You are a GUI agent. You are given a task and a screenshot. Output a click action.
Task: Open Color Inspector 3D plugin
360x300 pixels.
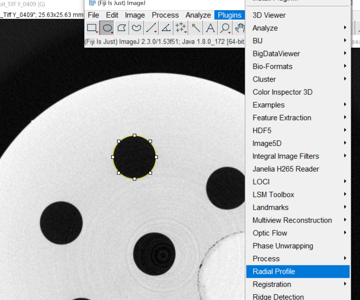pyautogui.click(x=298, y=92)
